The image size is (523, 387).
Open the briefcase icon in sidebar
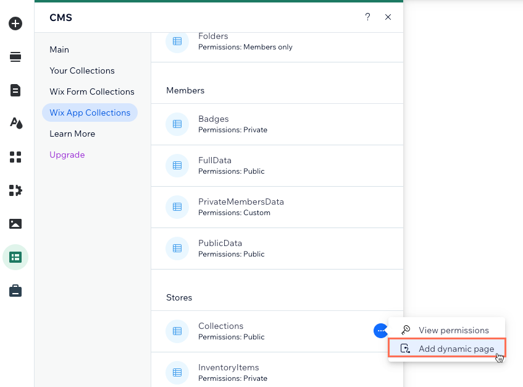tap(15, 291)
